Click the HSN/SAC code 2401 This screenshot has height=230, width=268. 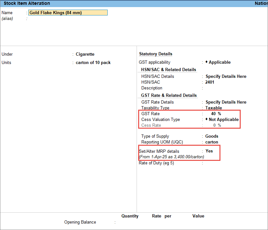[210, 82]
